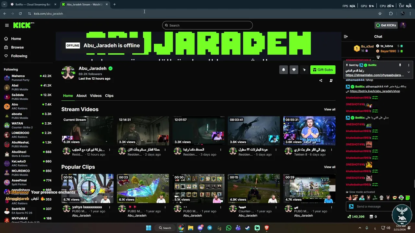This screenshot has width=415, height=233.
Task: Open Telegram from taskbar
Action: 209,228
